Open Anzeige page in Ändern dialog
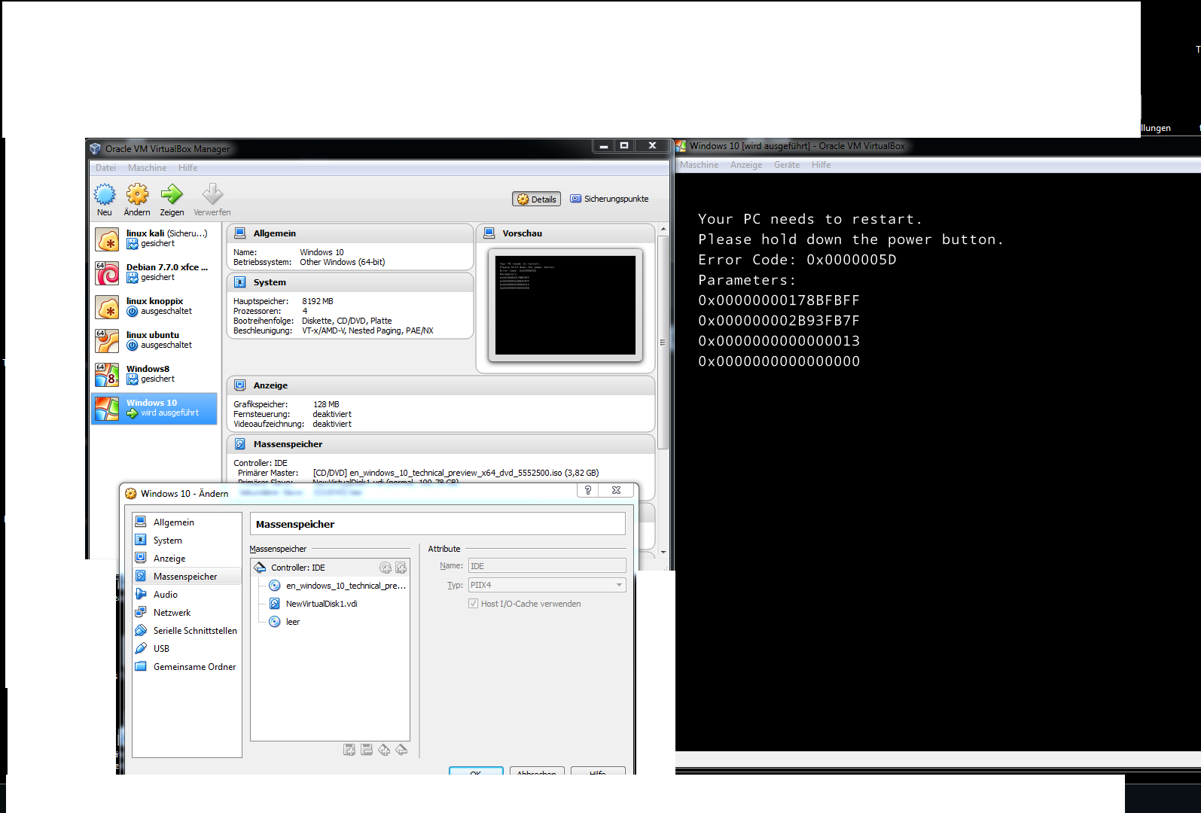Screen dimensions: 1201x813 click(187, 559)
